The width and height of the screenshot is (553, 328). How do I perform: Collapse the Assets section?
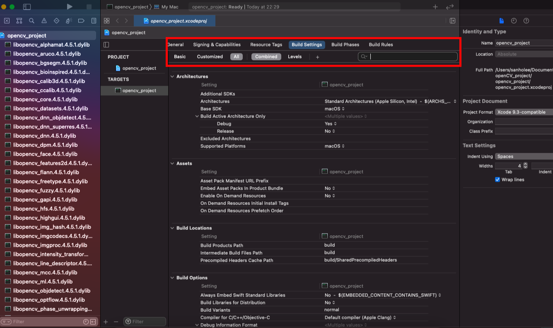pyautogui.click(x=172, y=164)
